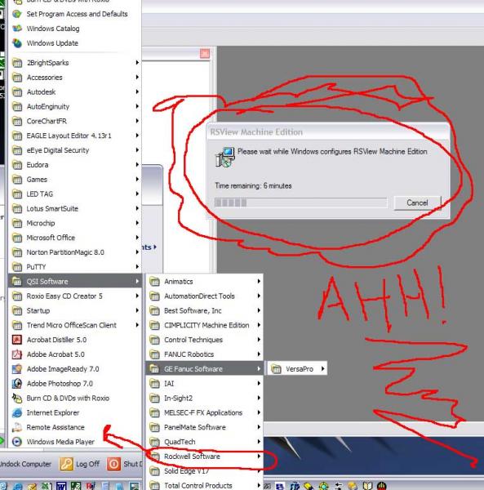
Task: Open the FANUC Robotics folder
Action: click(x=205, y=354)
